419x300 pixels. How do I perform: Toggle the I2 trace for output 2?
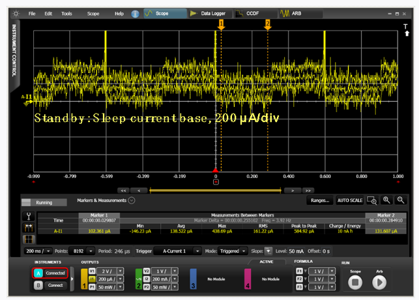tap(147, 279)
